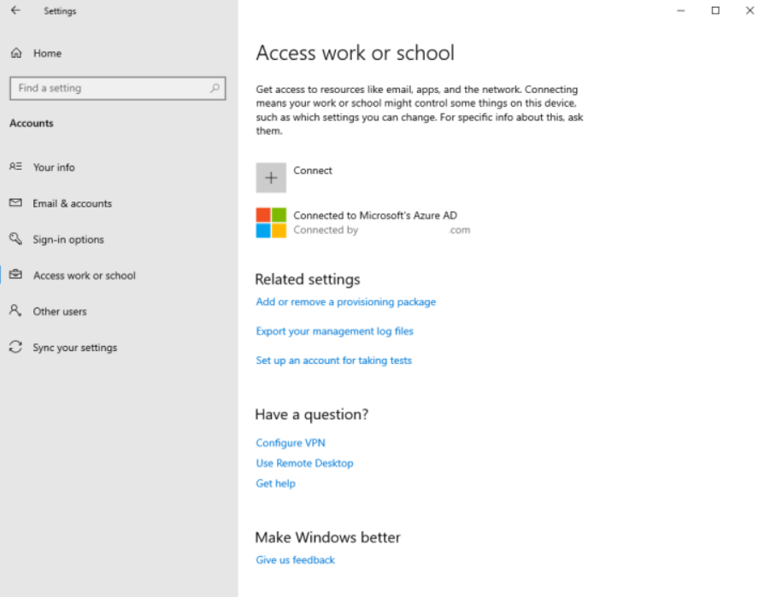Click the Other users icon
764x597 pixels.
coord(15,311)
